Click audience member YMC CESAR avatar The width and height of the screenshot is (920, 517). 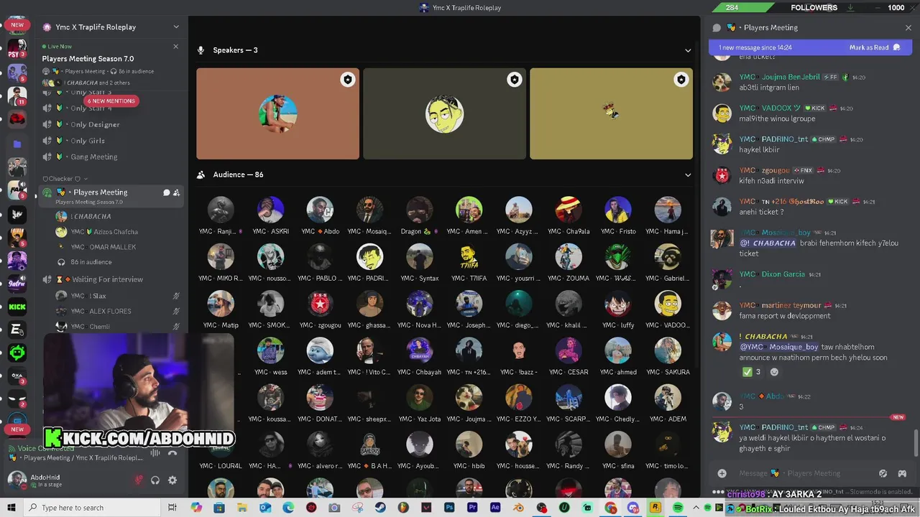(x=568, y=350)
